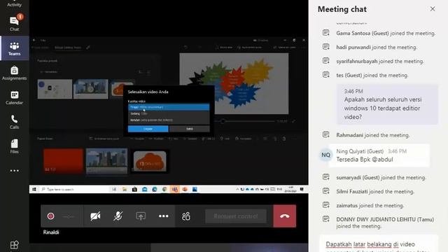Open PowerPoint from shared taskbar
Screen dimensions: 448x252
coord(185,189)
